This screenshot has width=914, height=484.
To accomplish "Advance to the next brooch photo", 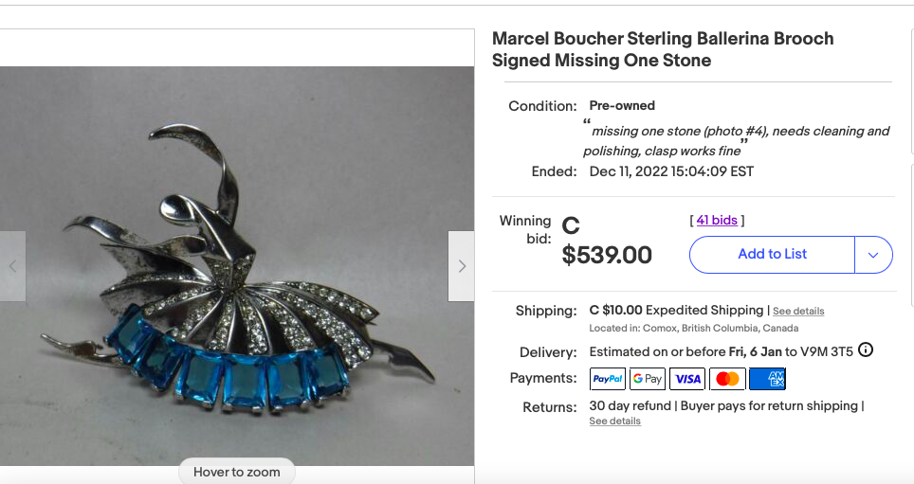I will pos(462,266).
